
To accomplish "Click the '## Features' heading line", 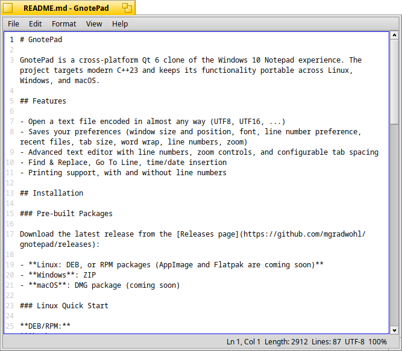I will [43, 101].
